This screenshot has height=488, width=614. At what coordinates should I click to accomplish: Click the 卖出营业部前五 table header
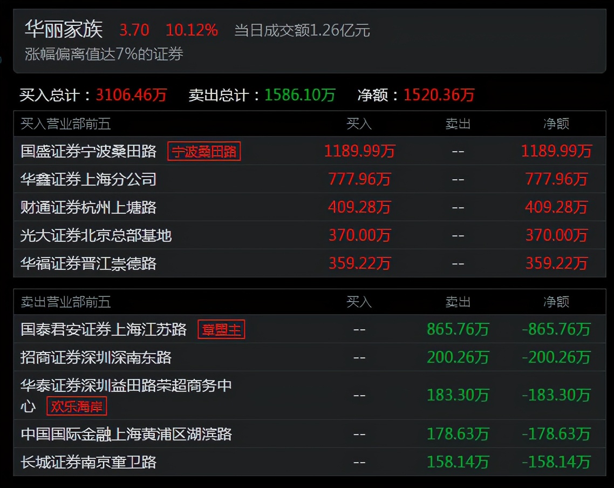66,302
